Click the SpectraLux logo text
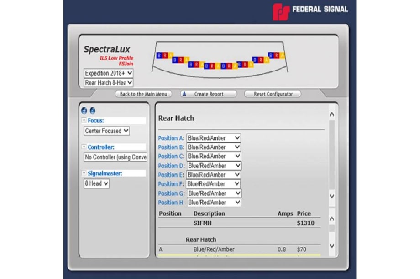Image resolution: width=420 pixels, height=279 pixels. click(106, 49)
